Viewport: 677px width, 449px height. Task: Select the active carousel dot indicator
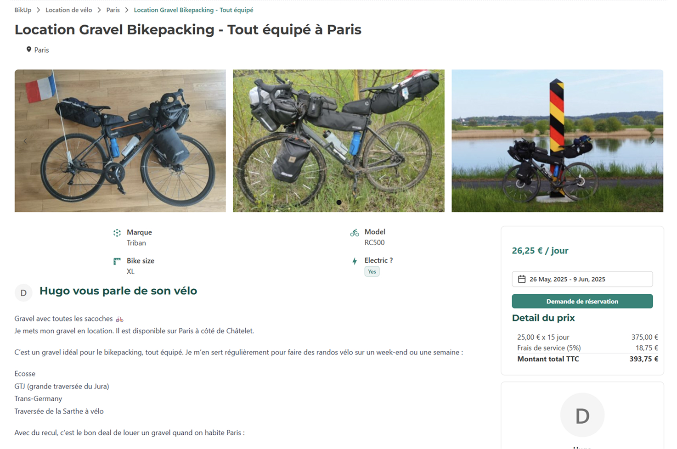338,202
